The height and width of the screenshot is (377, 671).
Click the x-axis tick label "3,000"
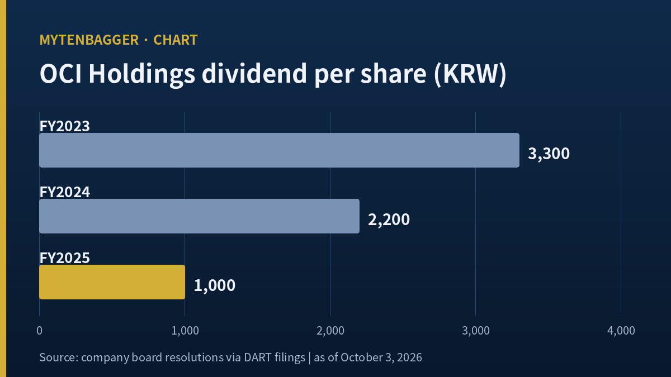tap(475, 331)
